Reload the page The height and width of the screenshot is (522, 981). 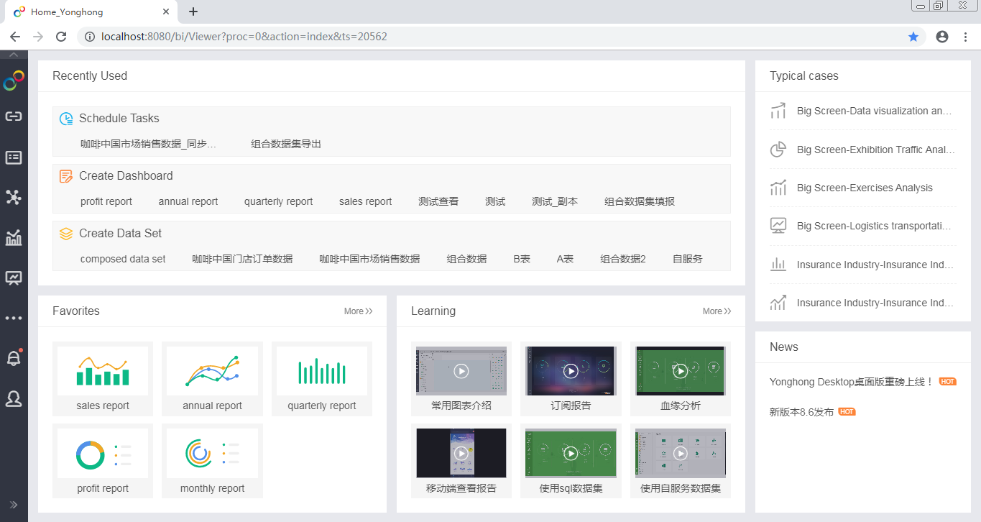(61, 37)
